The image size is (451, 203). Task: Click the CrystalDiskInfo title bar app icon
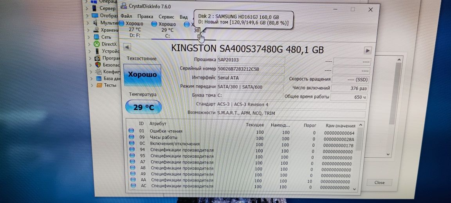coord(123,6)
